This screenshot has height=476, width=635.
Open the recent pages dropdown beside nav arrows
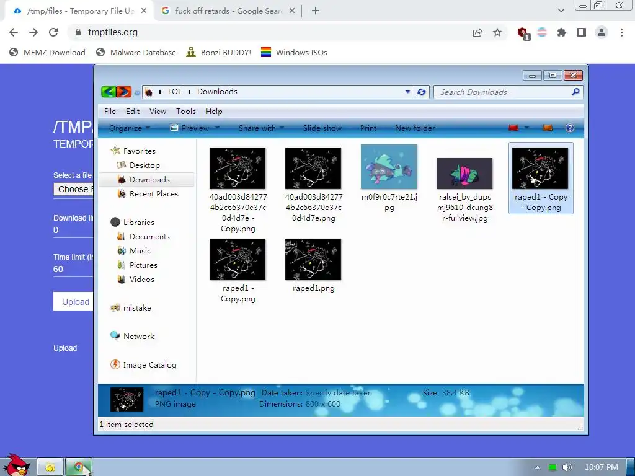[x=137, y=93]
